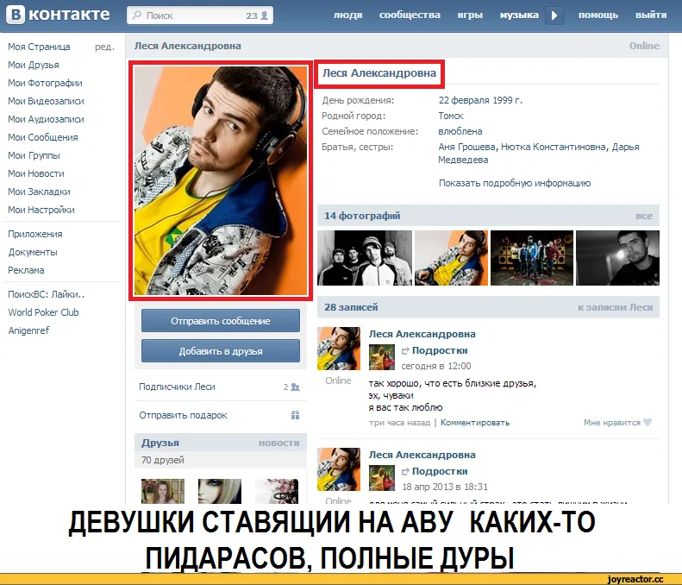The width and height of the screenshot is (682, 585).
Task: Open sibling Нютка Константиновна profile
Action: coord(554,148)
